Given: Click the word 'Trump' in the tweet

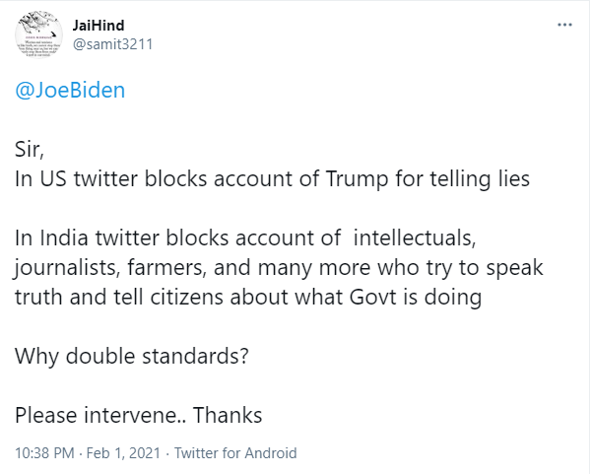Looking at the screenshot, I should 357,179.
